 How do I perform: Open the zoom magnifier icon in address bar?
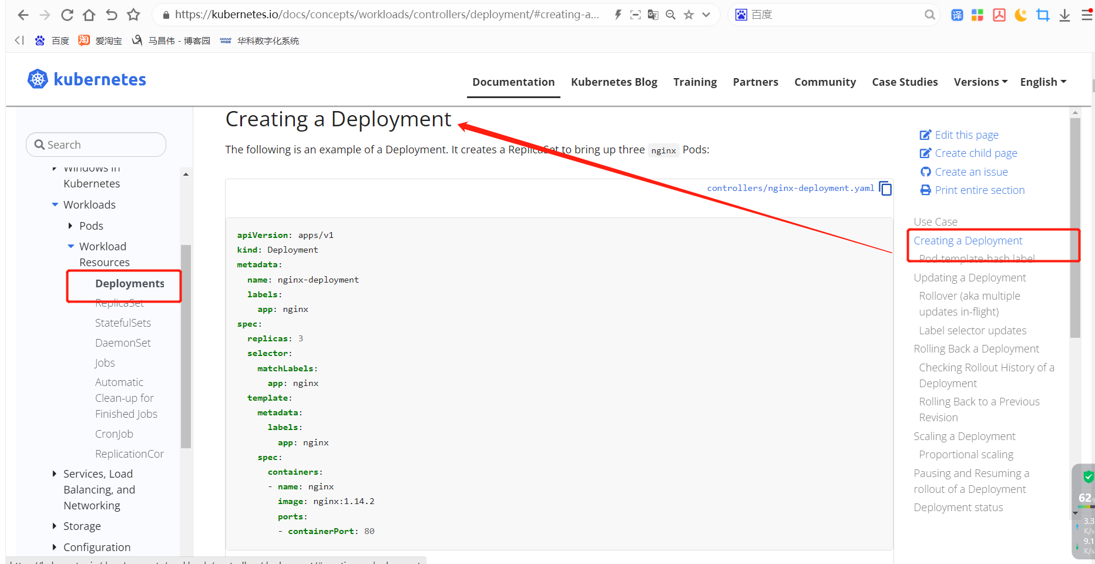(670, 15)
